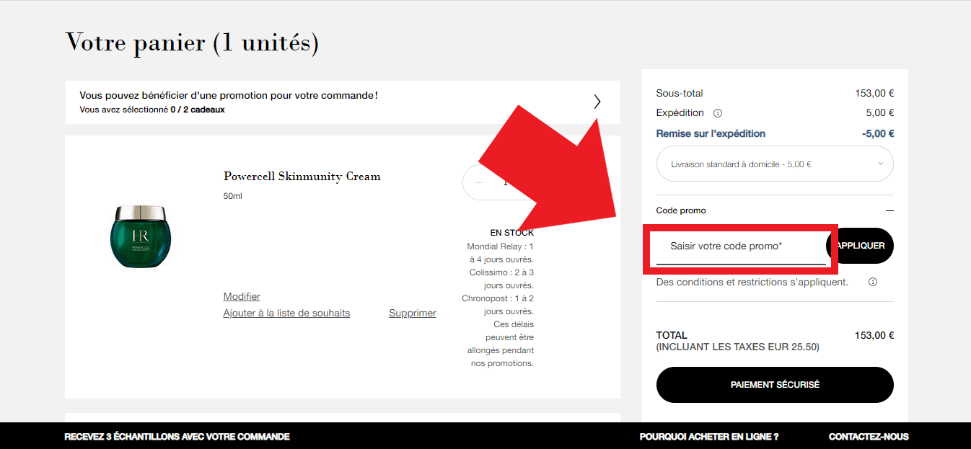
Task: Click 'Vous avez sélectionné 0 / 2 cadeaux' text
Action: 152,110
